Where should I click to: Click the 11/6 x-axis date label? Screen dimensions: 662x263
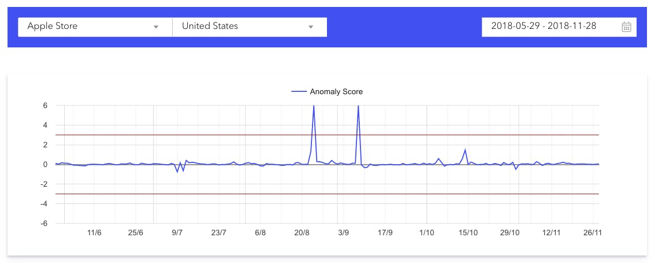94,233
